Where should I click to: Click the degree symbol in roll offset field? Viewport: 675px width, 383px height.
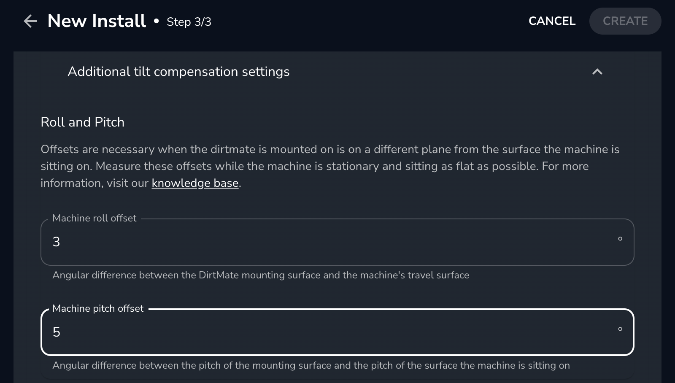click(x=620, y=239)
